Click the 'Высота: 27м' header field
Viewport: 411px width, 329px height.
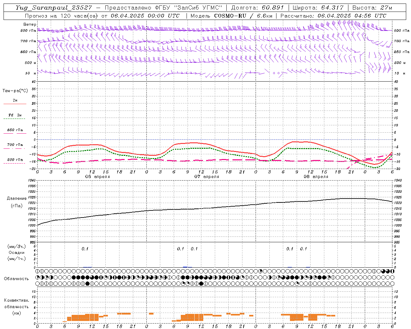pyautogui.click(x=372, y=8)
